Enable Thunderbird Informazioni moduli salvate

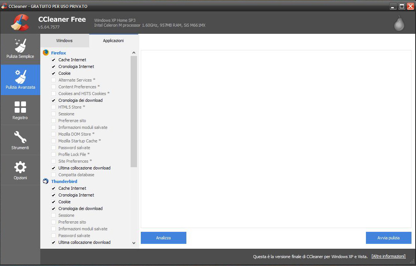tap(53, 229)
